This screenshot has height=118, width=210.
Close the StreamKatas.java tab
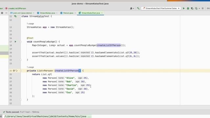(x=57, y=13)
